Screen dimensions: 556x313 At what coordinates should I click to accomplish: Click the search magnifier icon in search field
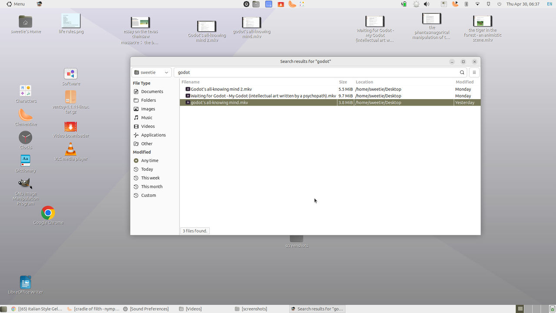(462, 73)
